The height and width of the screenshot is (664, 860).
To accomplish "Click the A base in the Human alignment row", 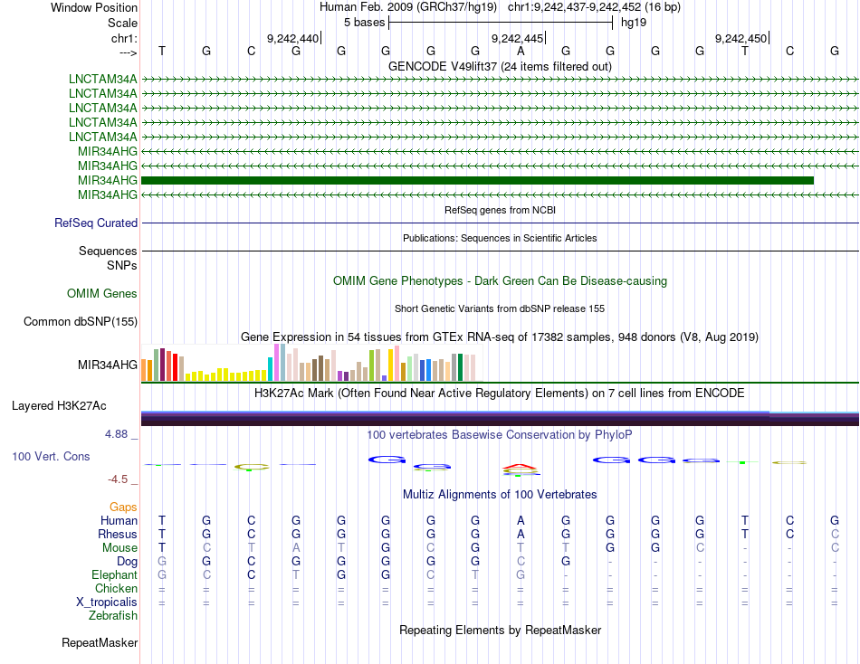I will (521, 520).
